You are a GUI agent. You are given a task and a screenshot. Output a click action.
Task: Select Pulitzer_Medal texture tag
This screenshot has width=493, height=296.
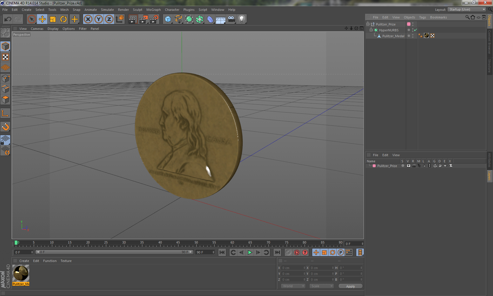coord(426,35)
